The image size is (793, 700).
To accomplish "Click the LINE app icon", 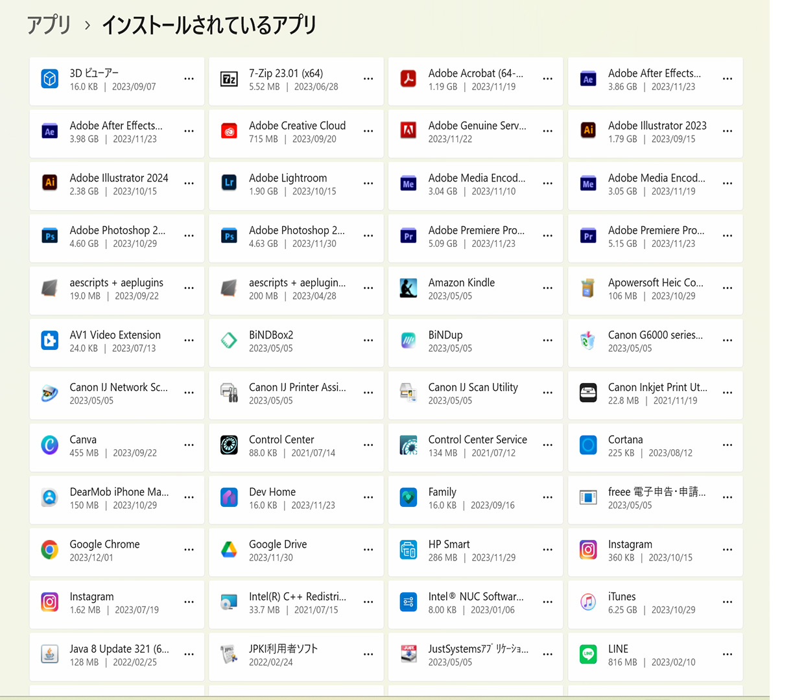I will click(587, 655).
